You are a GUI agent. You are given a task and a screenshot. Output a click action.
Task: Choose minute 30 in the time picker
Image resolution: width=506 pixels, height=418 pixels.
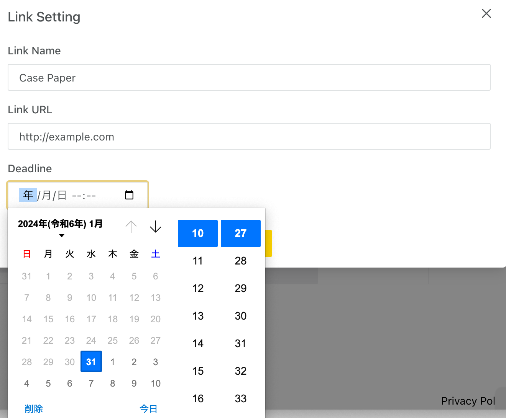point(241,316)
